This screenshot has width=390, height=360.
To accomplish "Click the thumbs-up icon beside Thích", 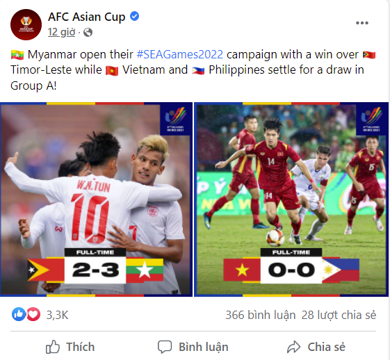I will coord(53,347).
